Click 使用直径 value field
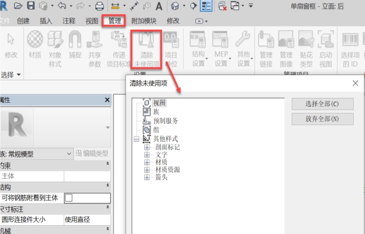Viewport: 365px width, 234px height. click(87, 219)
